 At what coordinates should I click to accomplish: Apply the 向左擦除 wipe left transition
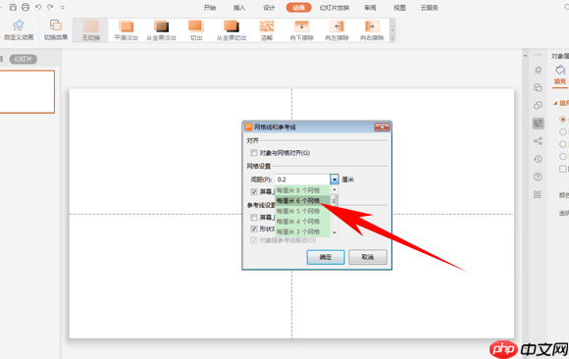336,30
